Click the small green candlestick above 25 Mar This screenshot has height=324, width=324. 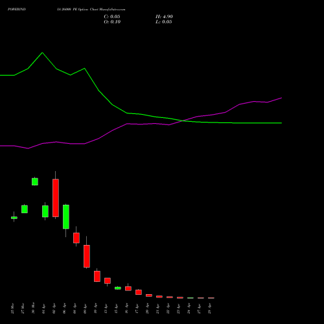pyautogui.click(x=14, y=218)
